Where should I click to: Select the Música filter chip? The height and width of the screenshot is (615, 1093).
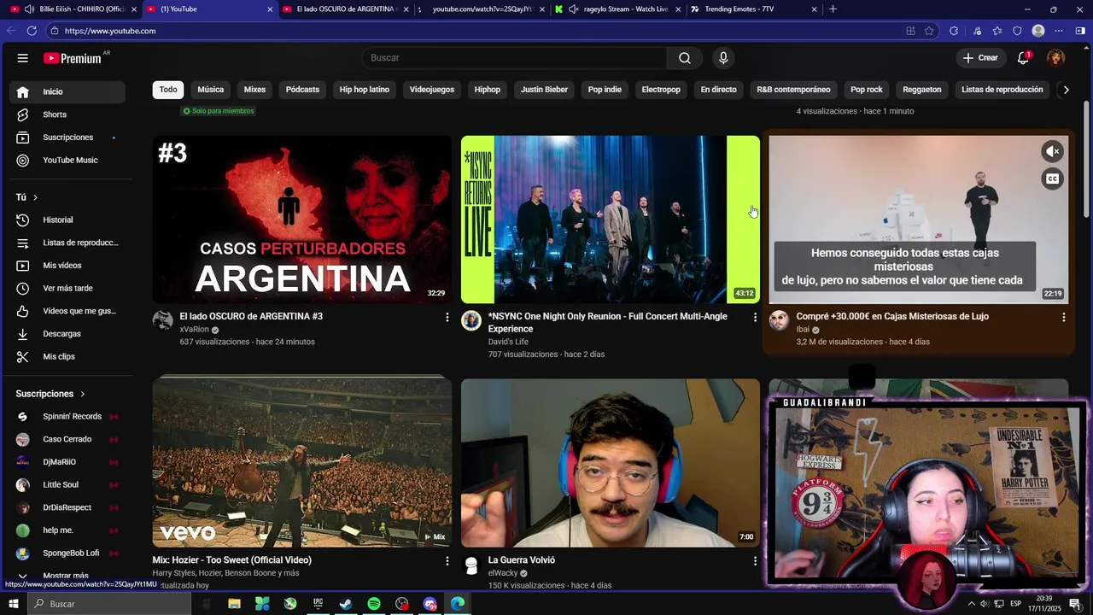pyautogui.click(x=211, y=90)
